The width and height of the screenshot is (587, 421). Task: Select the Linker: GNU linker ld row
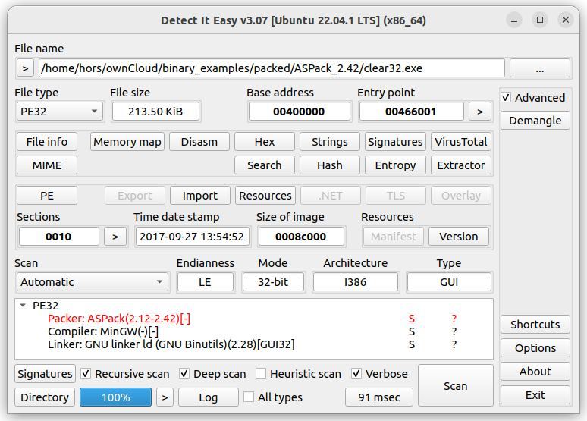[x=254, y=344]
